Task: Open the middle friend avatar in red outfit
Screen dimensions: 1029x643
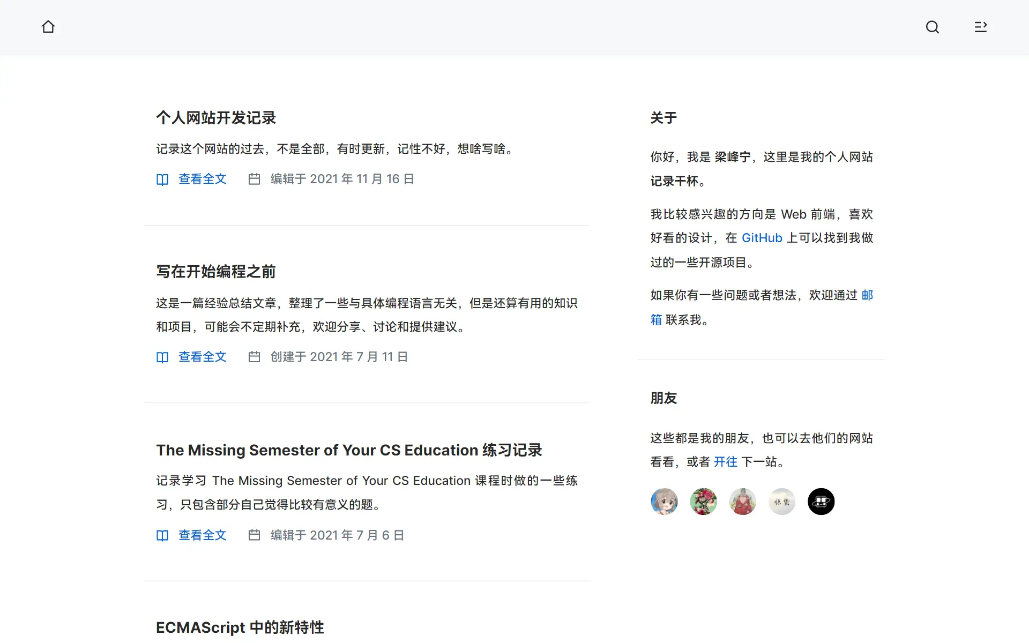Action: coord(743,502)
